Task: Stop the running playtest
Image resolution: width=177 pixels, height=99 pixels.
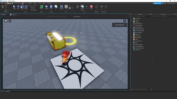Action: coord(91,7)
